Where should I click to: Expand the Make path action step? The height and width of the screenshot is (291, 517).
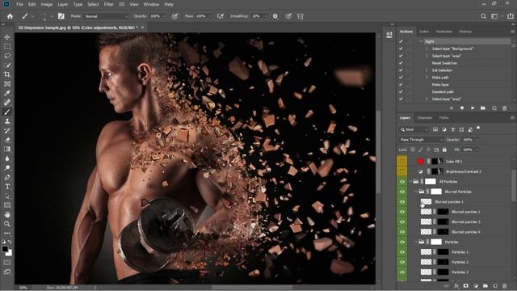click(x=427, y=78)
